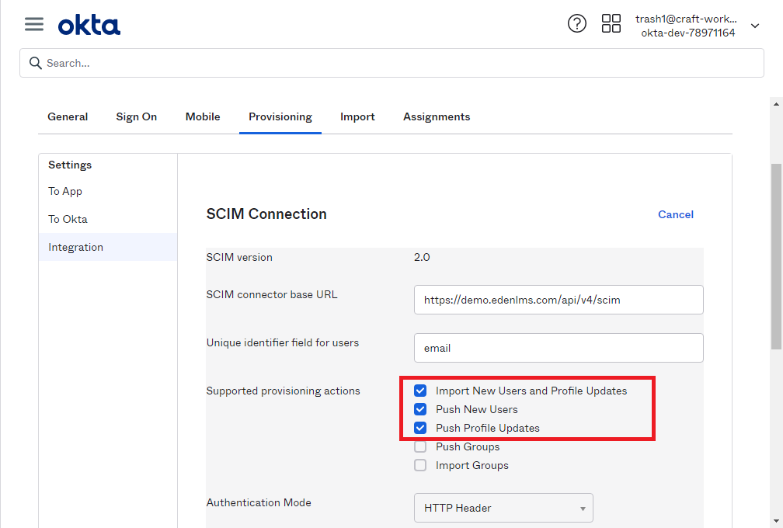783x528 pixels.
Task: Select Integration in Settings
Action: tap(108, 247)
